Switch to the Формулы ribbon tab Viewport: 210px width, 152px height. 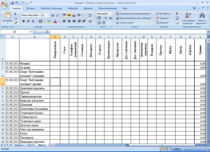73,8
